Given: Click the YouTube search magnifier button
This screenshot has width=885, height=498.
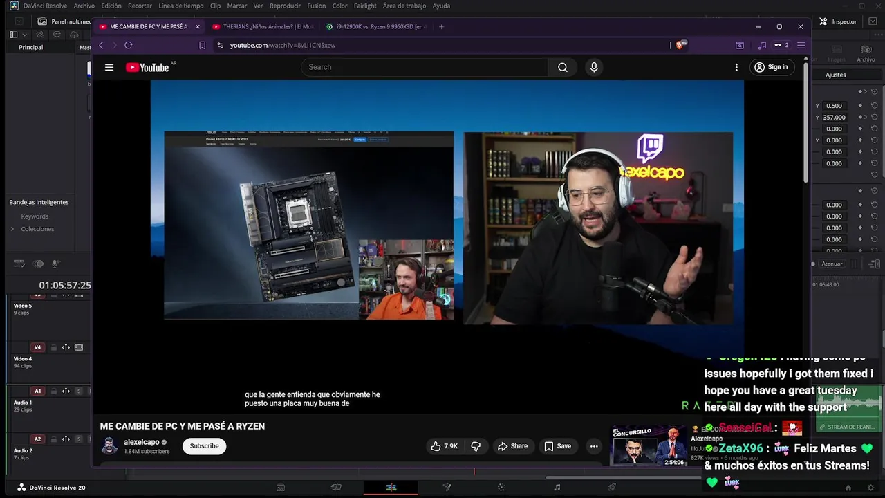Looking at the screenshot, I should [562, 67].
